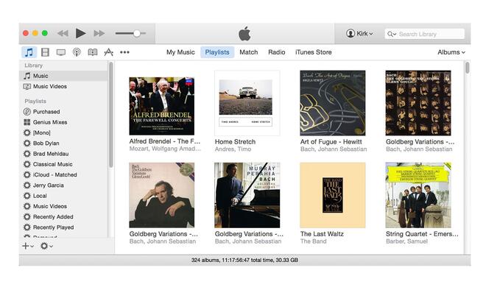This screenshot has height=287, width=486.
Task: Select the [Mono] smart playlist
Action: tap(63, 132)
